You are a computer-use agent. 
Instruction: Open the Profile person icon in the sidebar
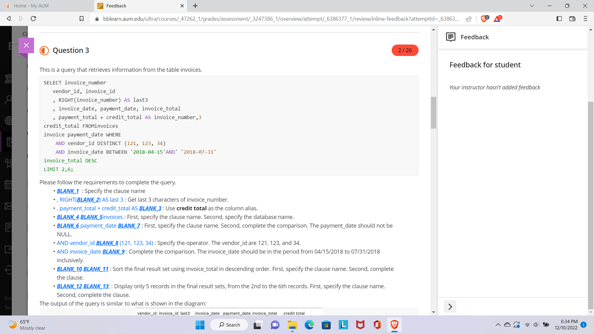point(9,99)
